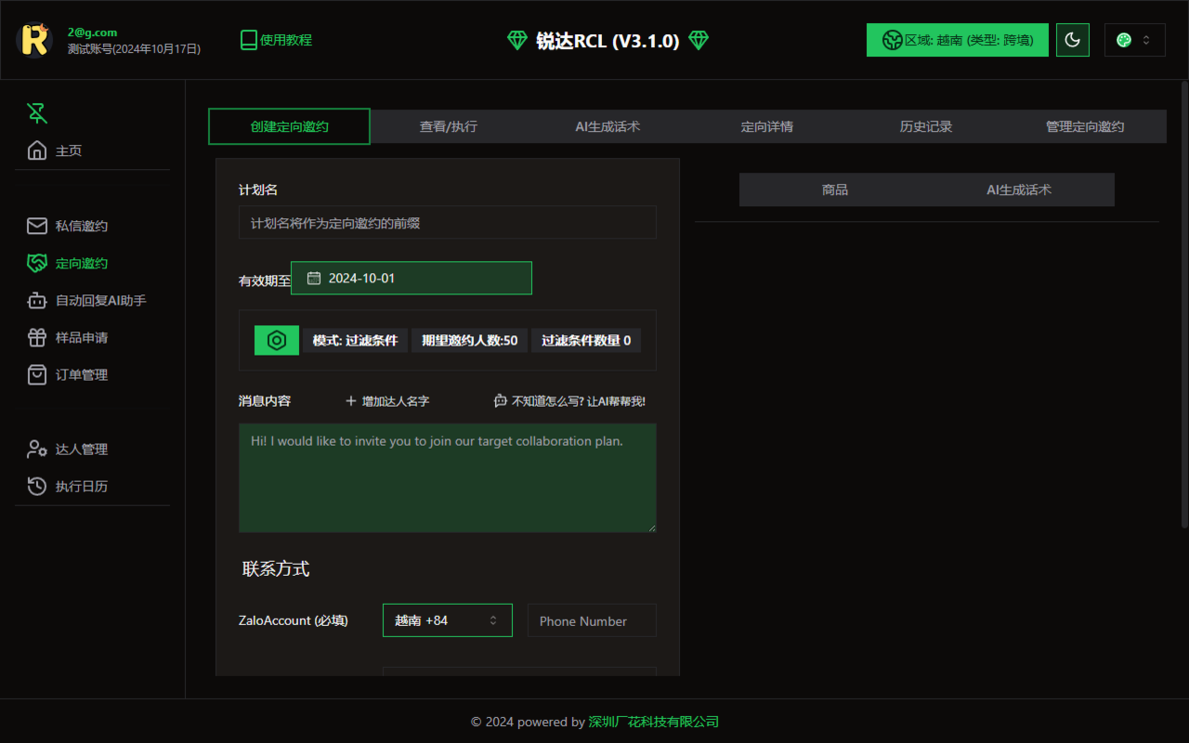Viewport: 1189px width, 743px height.
Task: Open the 历史记录 tab
Action: pos(925,126)
